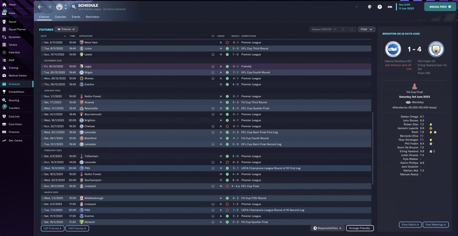Image resolution: width=458 pixels, height=236 pixels.
Task: Select the checkbox for Everton 29/12/2022 fixture
Action: (42, 84)
